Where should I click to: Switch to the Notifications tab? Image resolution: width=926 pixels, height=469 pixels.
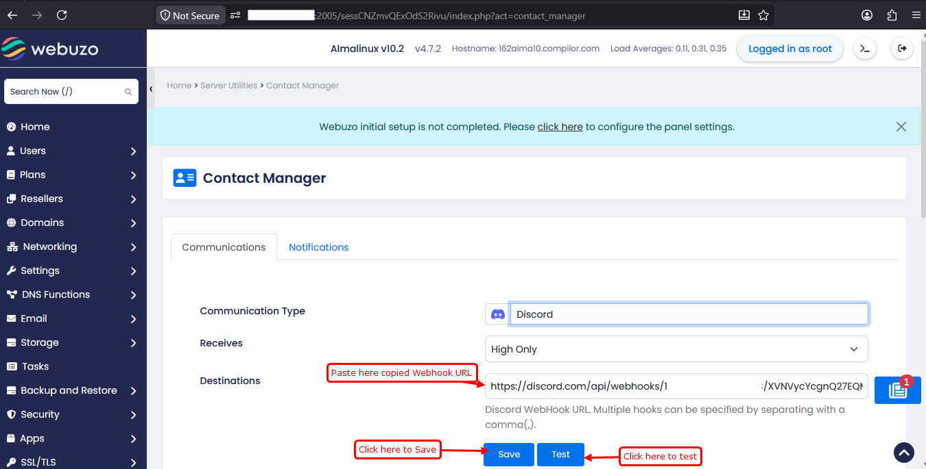click(318, 247)
